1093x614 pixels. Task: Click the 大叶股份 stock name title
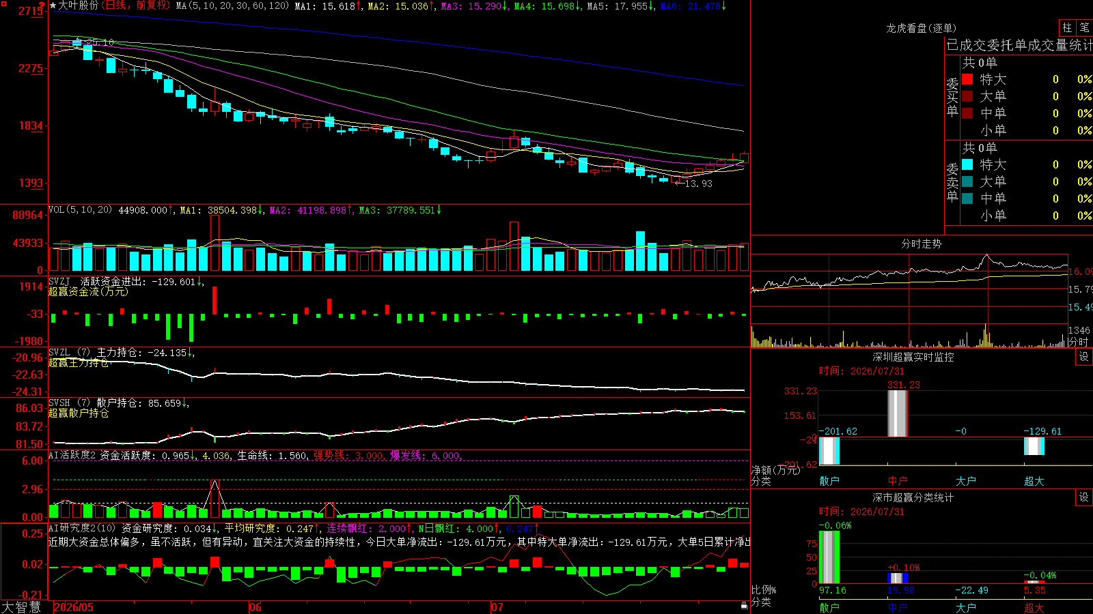coord(79,5)
